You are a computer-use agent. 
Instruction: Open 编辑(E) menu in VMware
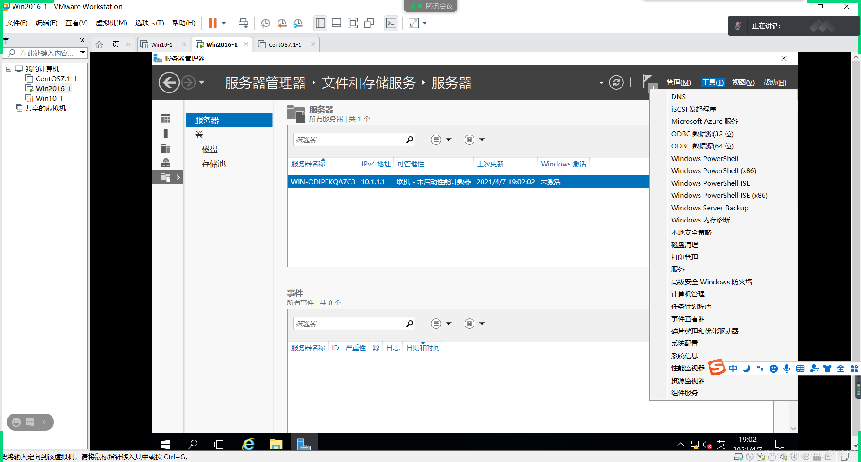point(47,23)
